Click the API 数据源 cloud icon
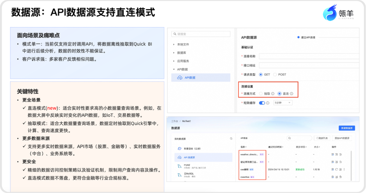366x193 pixels. click(x=180, y=157)
